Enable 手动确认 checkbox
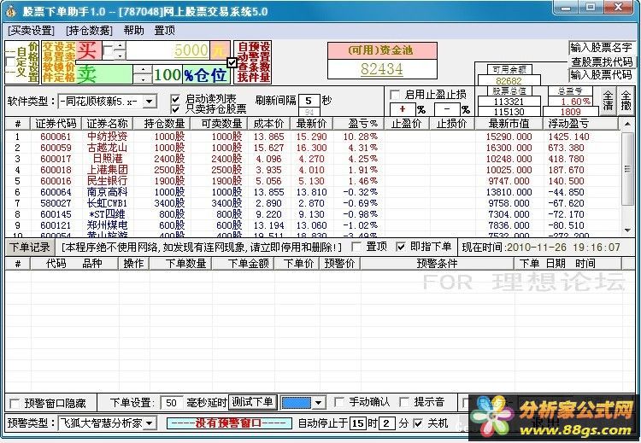 (x=339, y=402)
